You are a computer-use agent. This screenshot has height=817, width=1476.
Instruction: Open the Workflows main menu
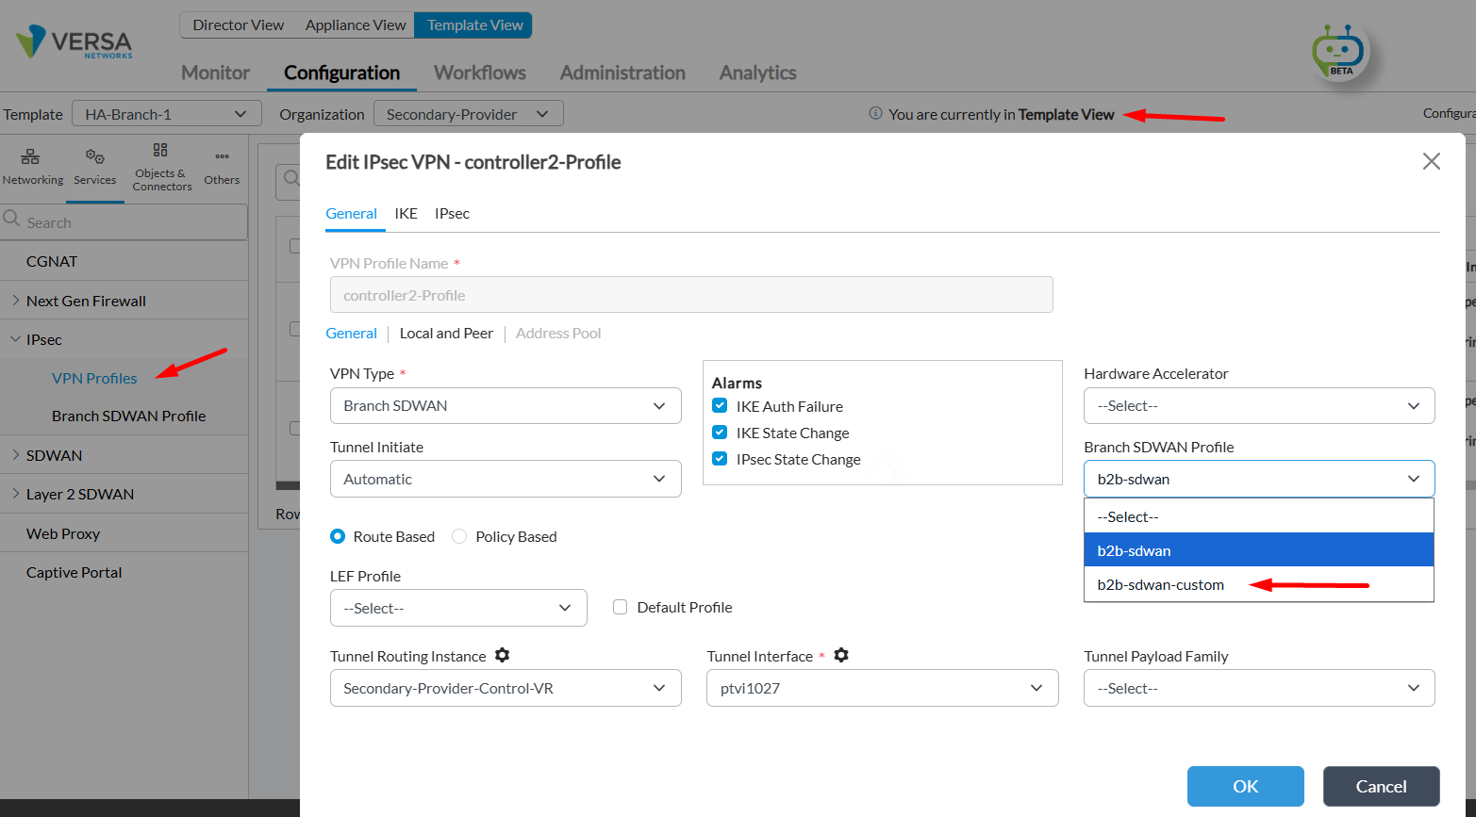click(x=479, y=73)
